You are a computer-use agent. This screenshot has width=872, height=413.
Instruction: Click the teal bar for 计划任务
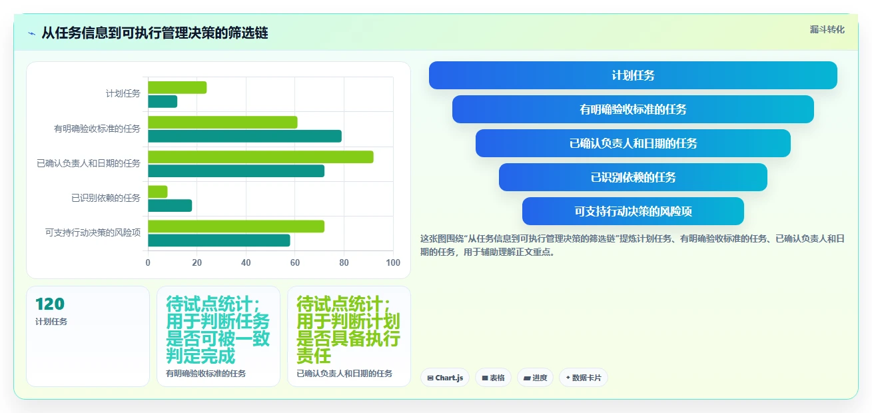pos(163,101)
